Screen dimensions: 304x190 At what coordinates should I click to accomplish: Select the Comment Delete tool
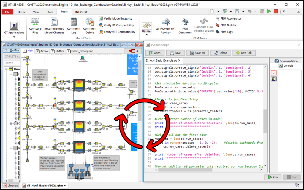(90, 26)
